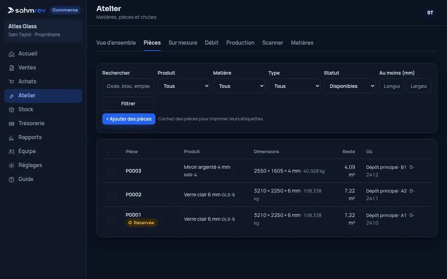Click the Réservée status badge on P0001

click(x=142, y=223)
